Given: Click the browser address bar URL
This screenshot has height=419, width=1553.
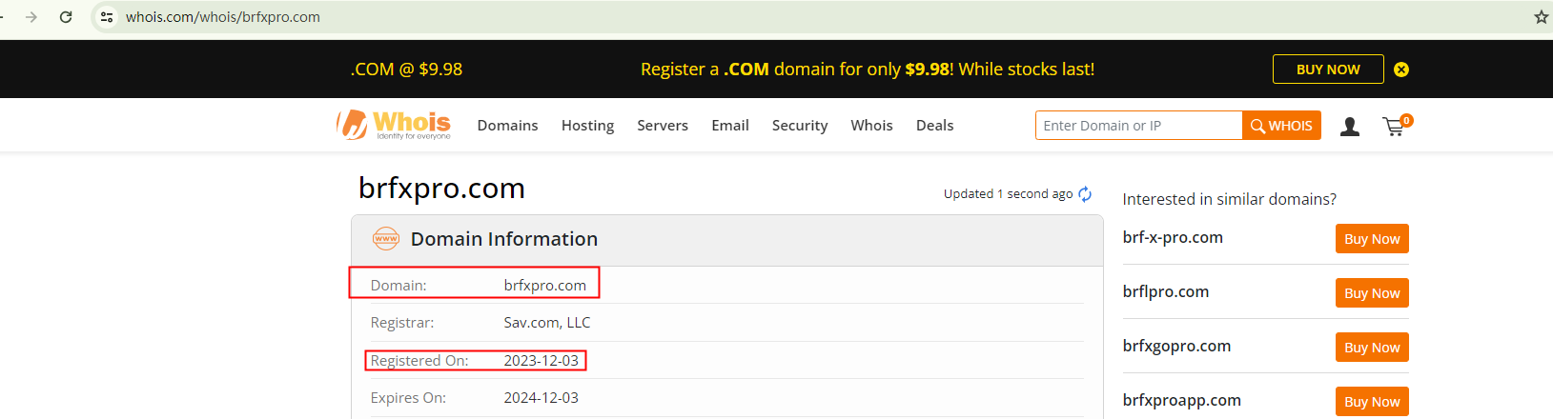Looking at the screenshot, I should coord(223,17).
